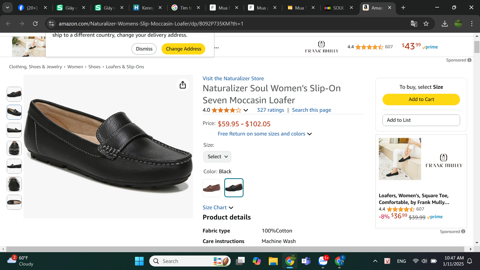
Task: Select the fourth shoe thumbnail image
Action: click(x=14, y=148)
